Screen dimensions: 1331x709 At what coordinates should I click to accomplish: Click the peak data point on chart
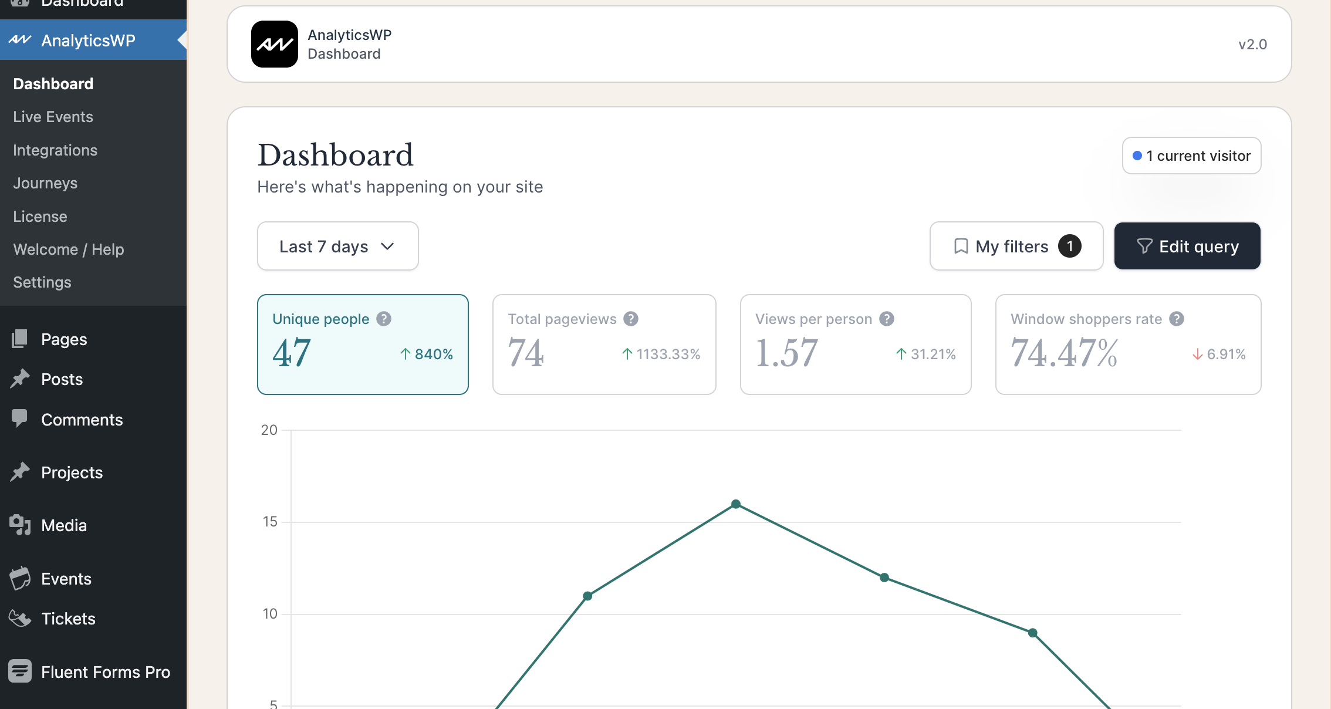(x=736, y=504)
